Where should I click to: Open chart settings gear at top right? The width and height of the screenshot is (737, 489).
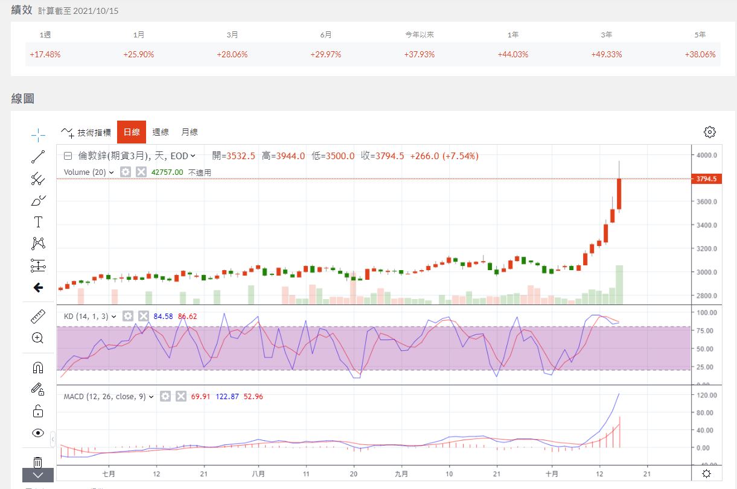point(710,132)
